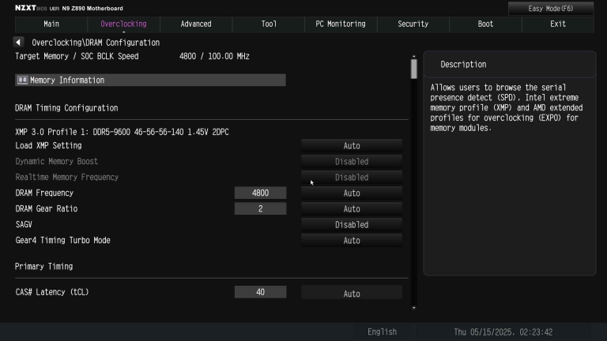Open the Tool tab
607x341 pixels.
[x=269, y=24]
